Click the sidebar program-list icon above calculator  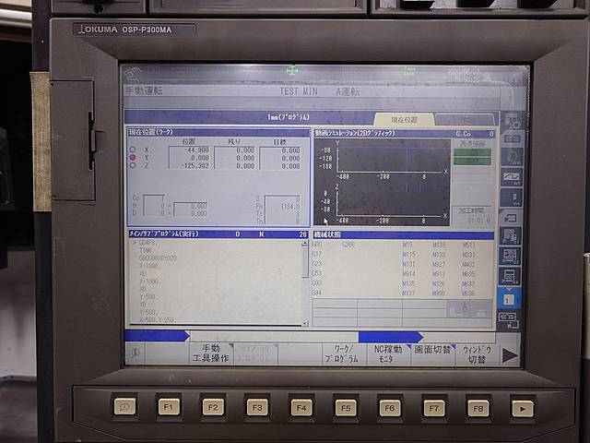point(510,257)
